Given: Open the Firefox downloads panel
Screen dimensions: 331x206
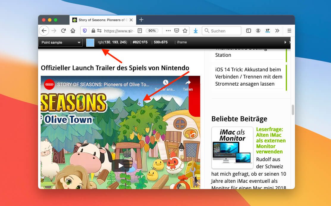Looking at the screenshot, I should click(196, 31).
